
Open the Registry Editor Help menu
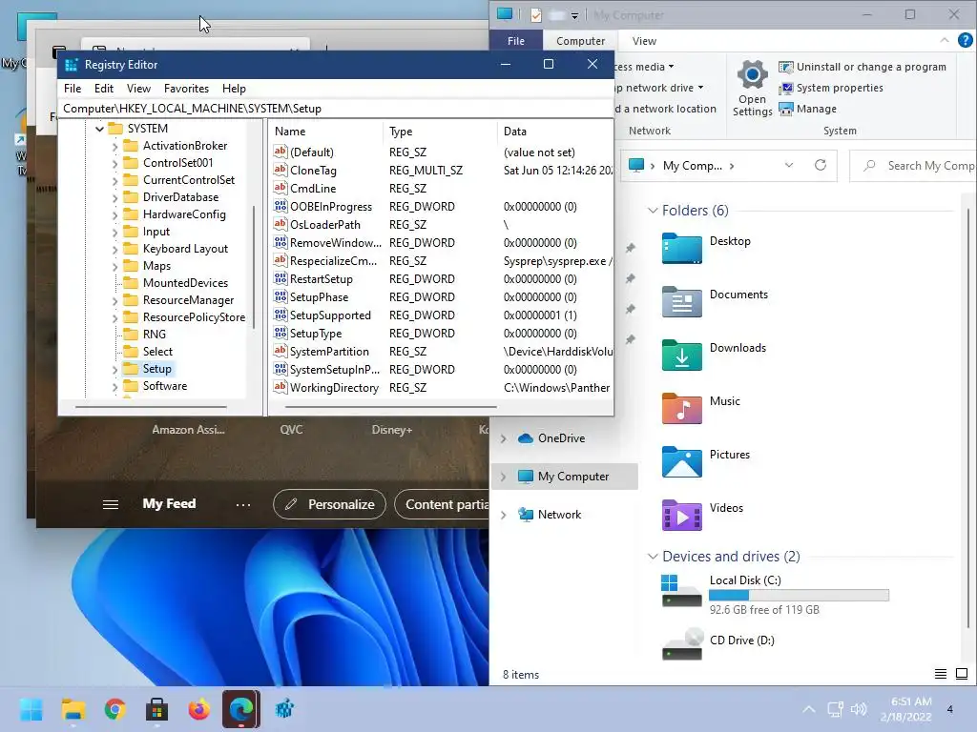click(x=234, y=89)
